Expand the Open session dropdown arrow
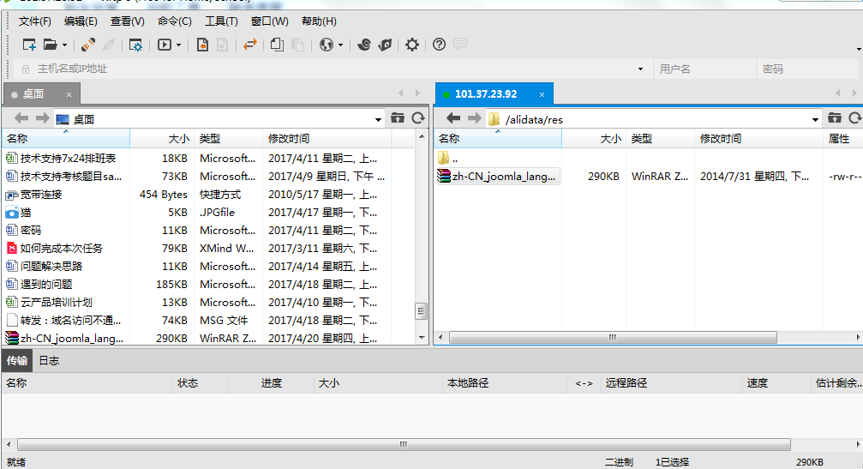The image size is (863, 469). (x=64, y=45)
